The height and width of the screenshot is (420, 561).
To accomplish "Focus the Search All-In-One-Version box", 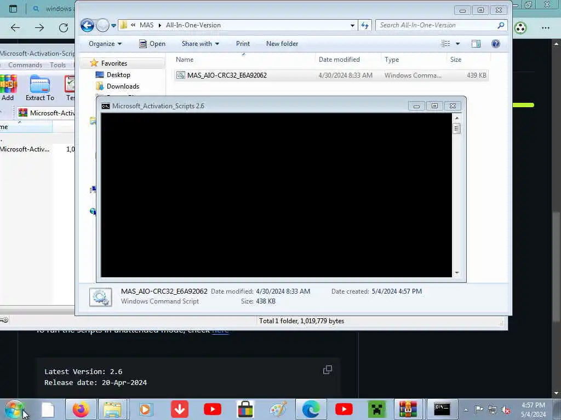I will click(437, 25).
